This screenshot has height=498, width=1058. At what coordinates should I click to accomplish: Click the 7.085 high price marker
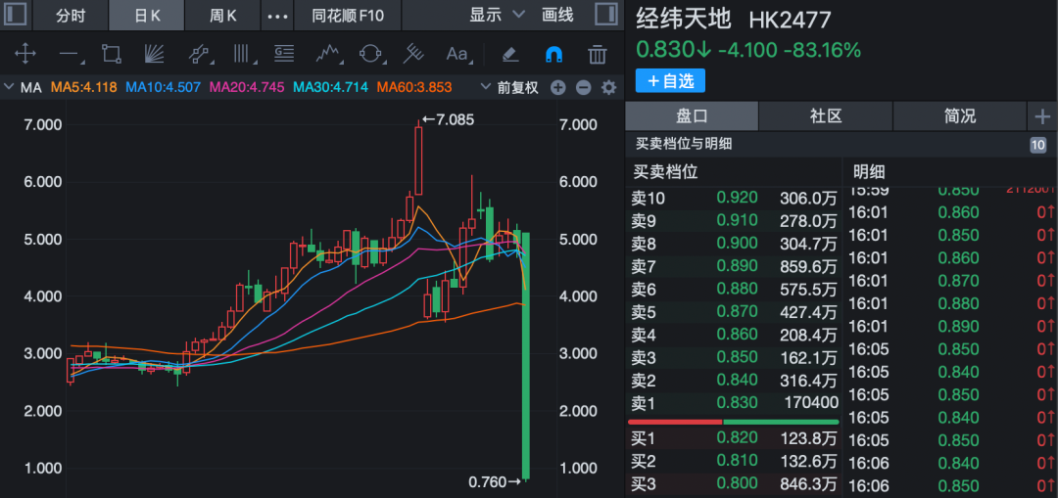click(x=449, y=120)
